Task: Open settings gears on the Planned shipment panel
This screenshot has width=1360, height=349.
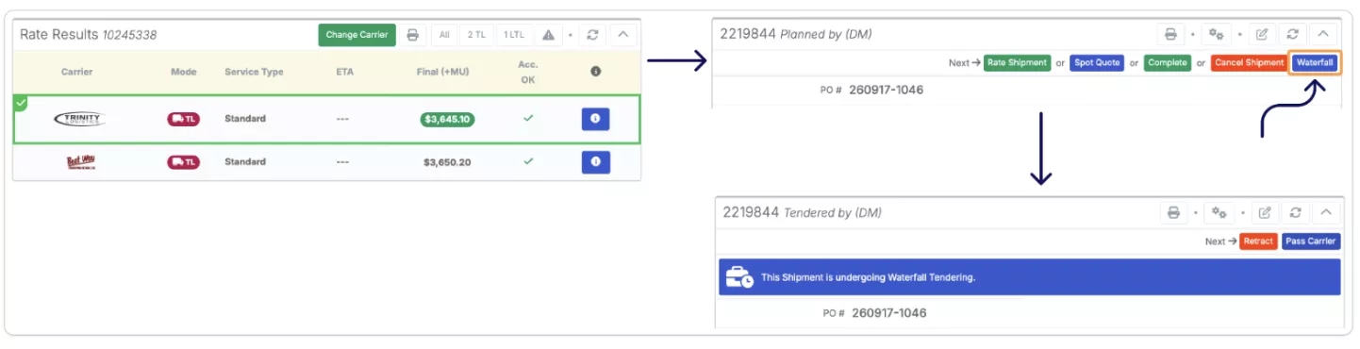Action: (x=1218, y=34)
